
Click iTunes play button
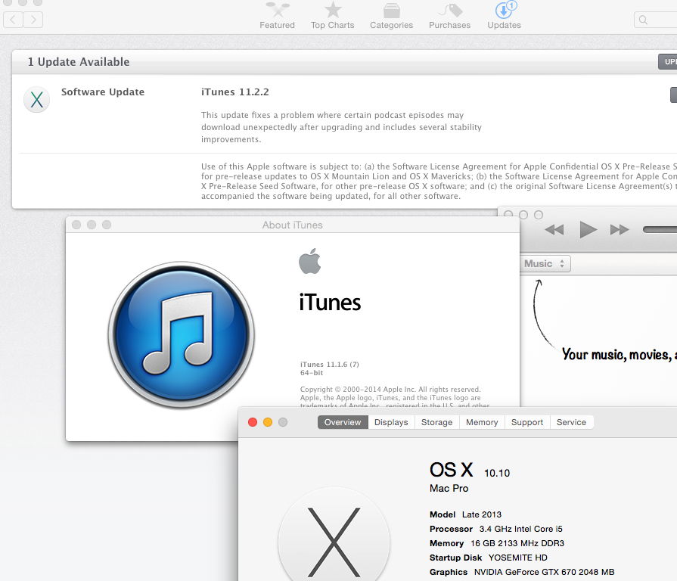(588, 230)
